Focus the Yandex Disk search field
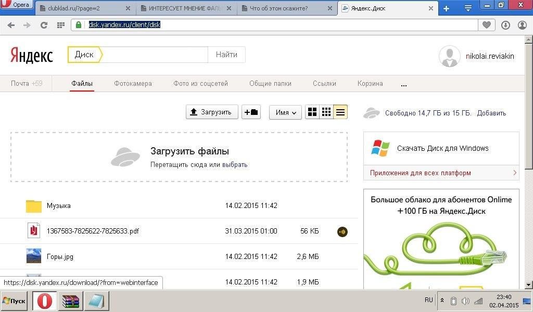533x312 pixels. [155, 55]
